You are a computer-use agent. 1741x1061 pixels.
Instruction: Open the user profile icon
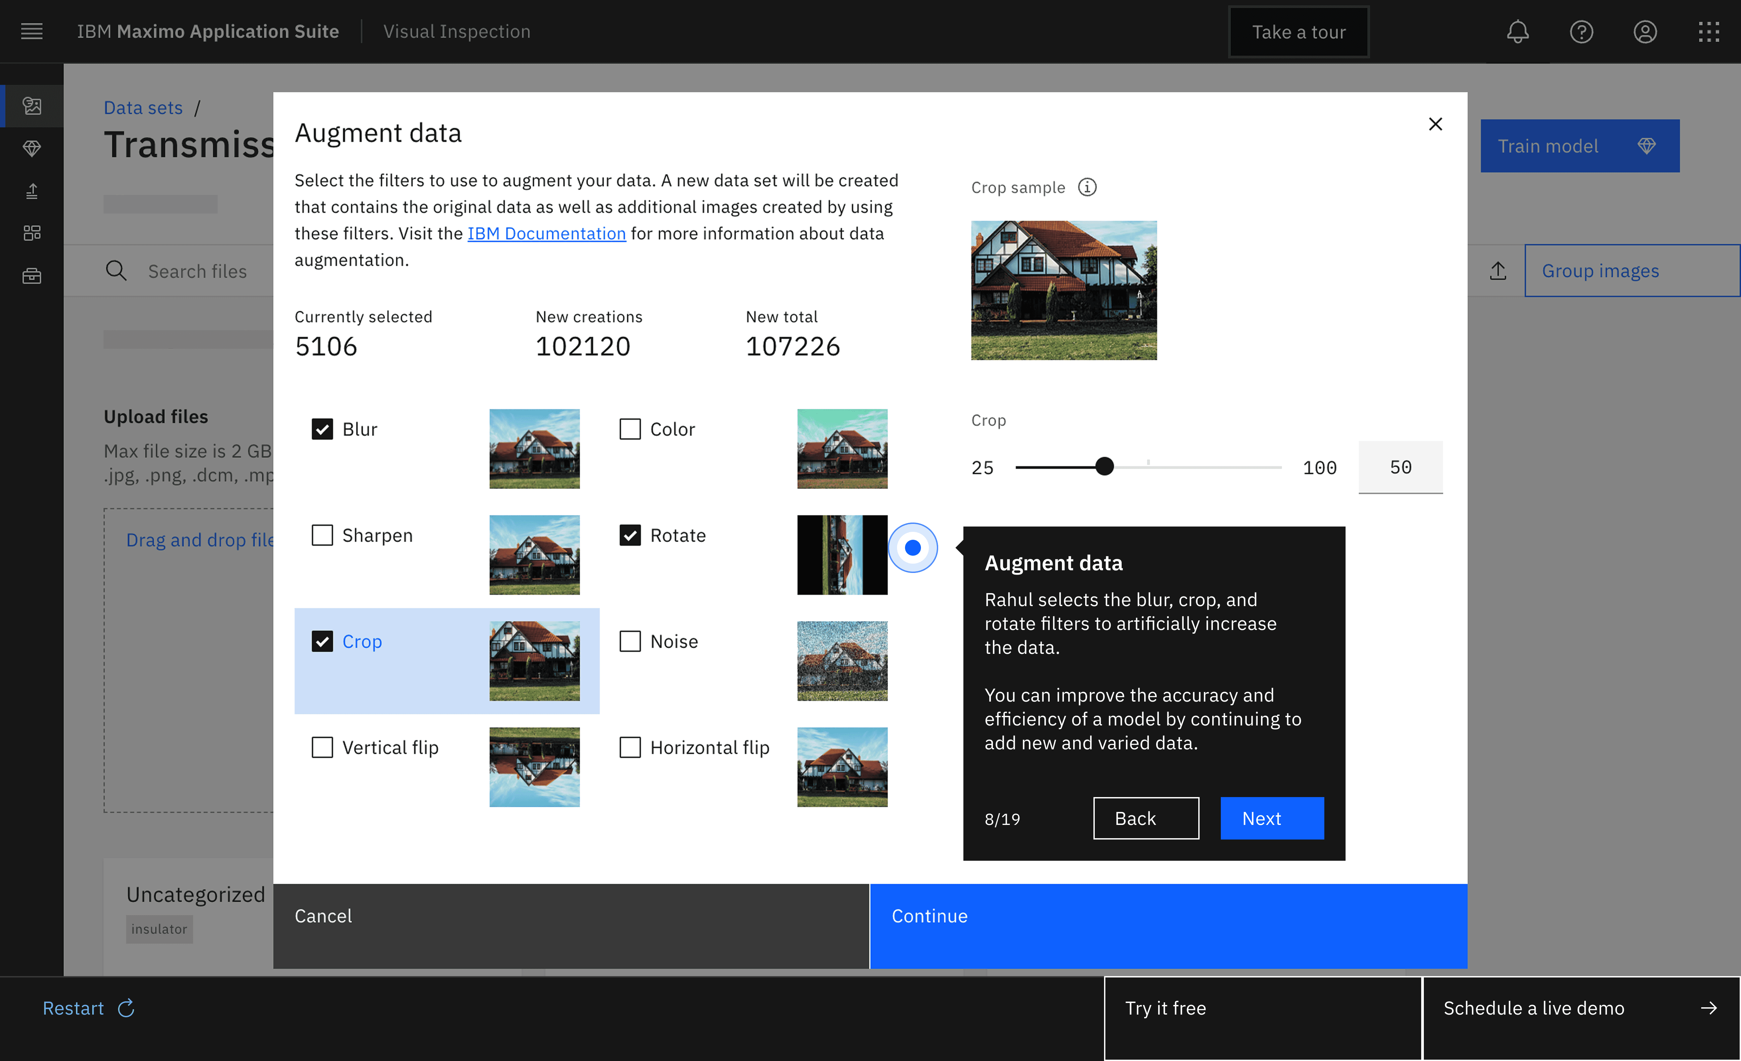click(x=1644, y=32)
